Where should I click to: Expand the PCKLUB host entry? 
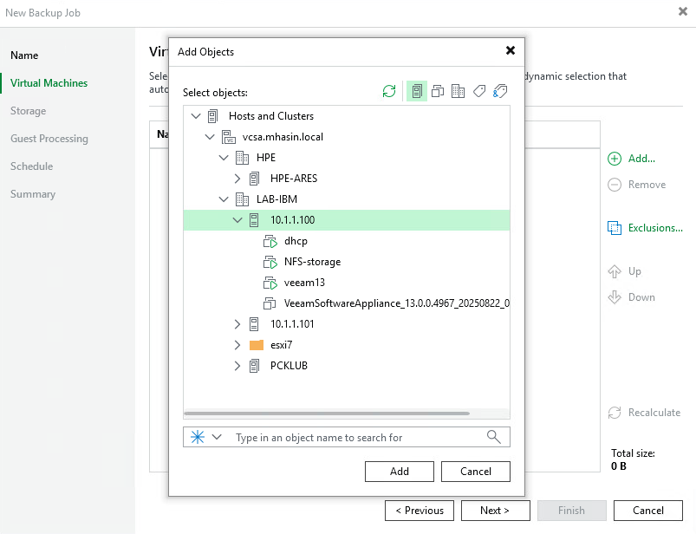pos(237,365)
